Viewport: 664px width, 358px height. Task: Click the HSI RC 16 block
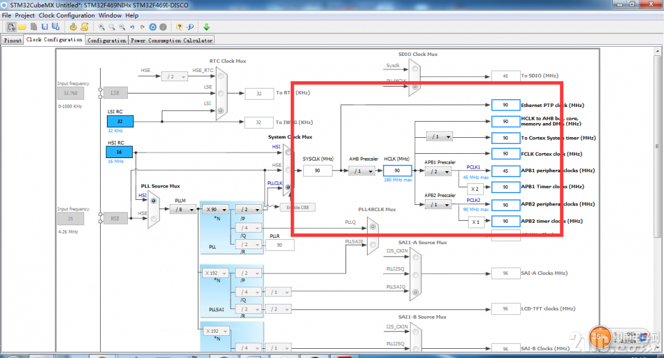coord(119,152)
